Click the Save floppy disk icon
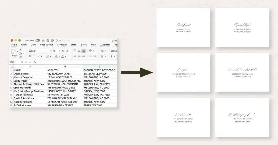Image resolution: width=278 pixels, height=145 pixels. click(x=48, y=40)
